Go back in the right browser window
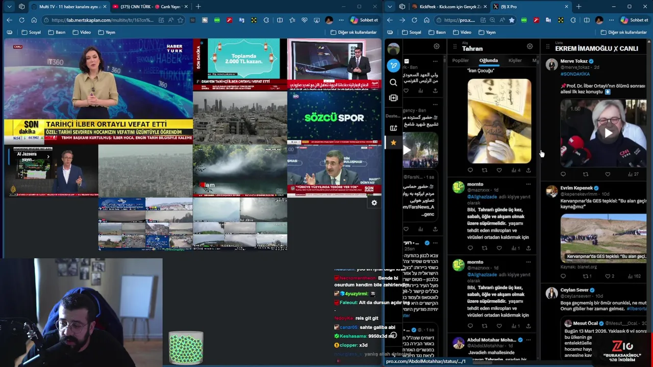This screenshot has width=653, height=367. click(x=390, y=20)
